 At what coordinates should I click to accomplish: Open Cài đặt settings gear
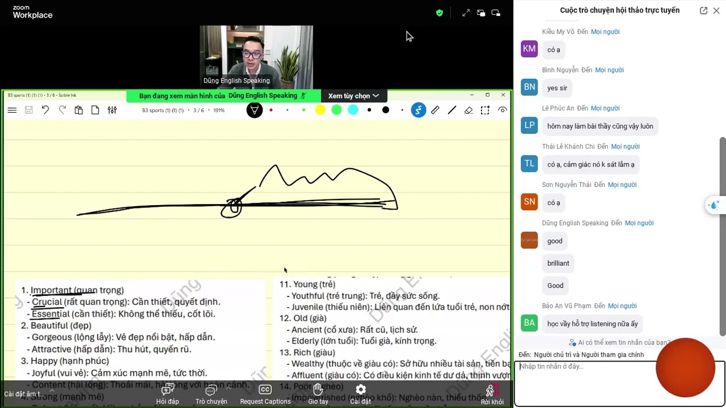click(361, 394)
